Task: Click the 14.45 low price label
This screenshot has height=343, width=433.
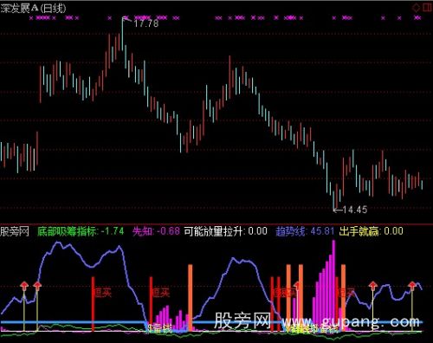Action: pyautogui.click(x=355, y=210)
